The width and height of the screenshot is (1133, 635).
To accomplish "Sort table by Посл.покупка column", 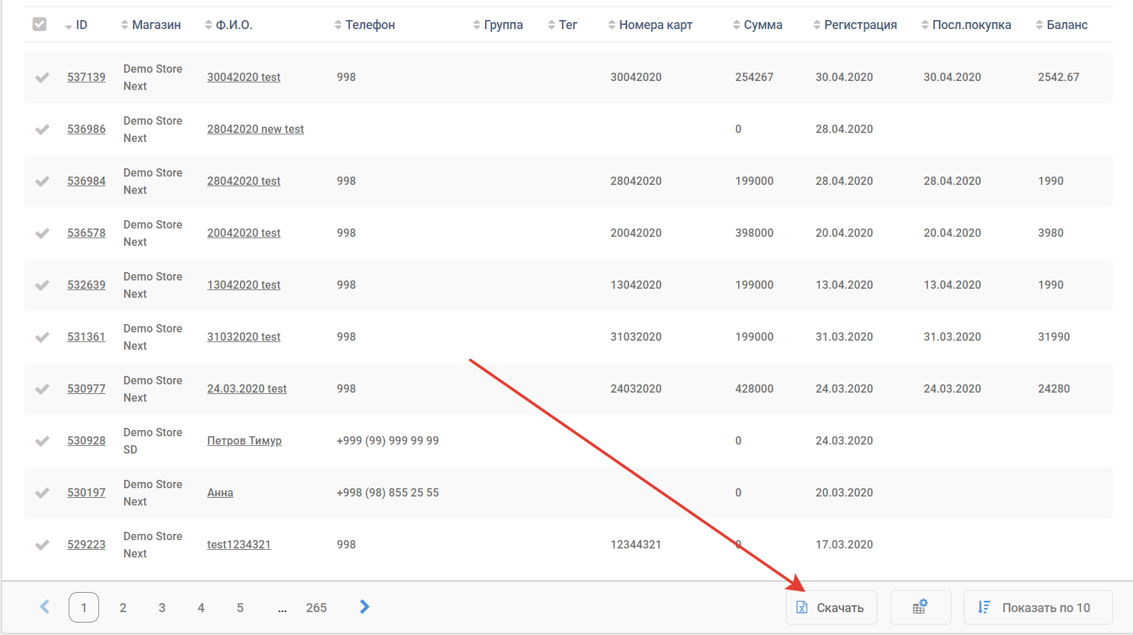I will click(966, 25).
